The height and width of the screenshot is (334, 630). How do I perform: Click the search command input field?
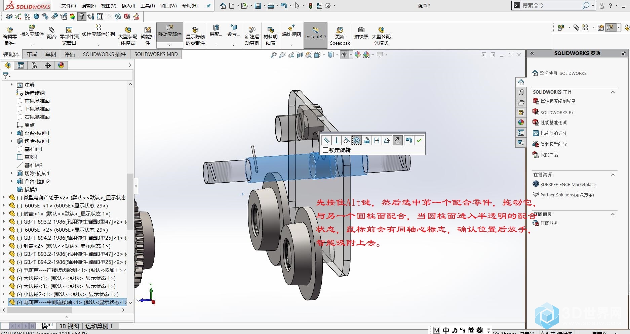[x=551, y=5]
